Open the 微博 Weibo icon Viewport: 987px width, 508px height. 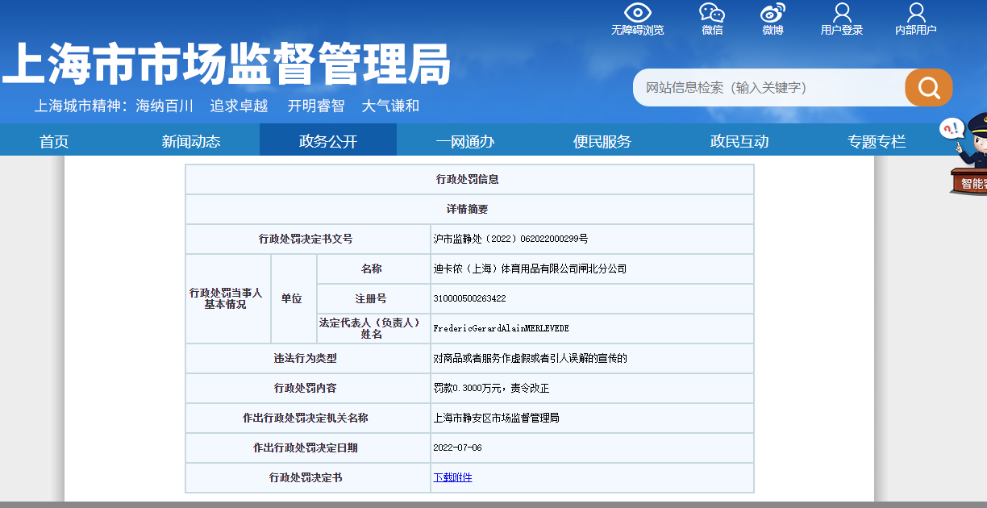click(771, 15)
